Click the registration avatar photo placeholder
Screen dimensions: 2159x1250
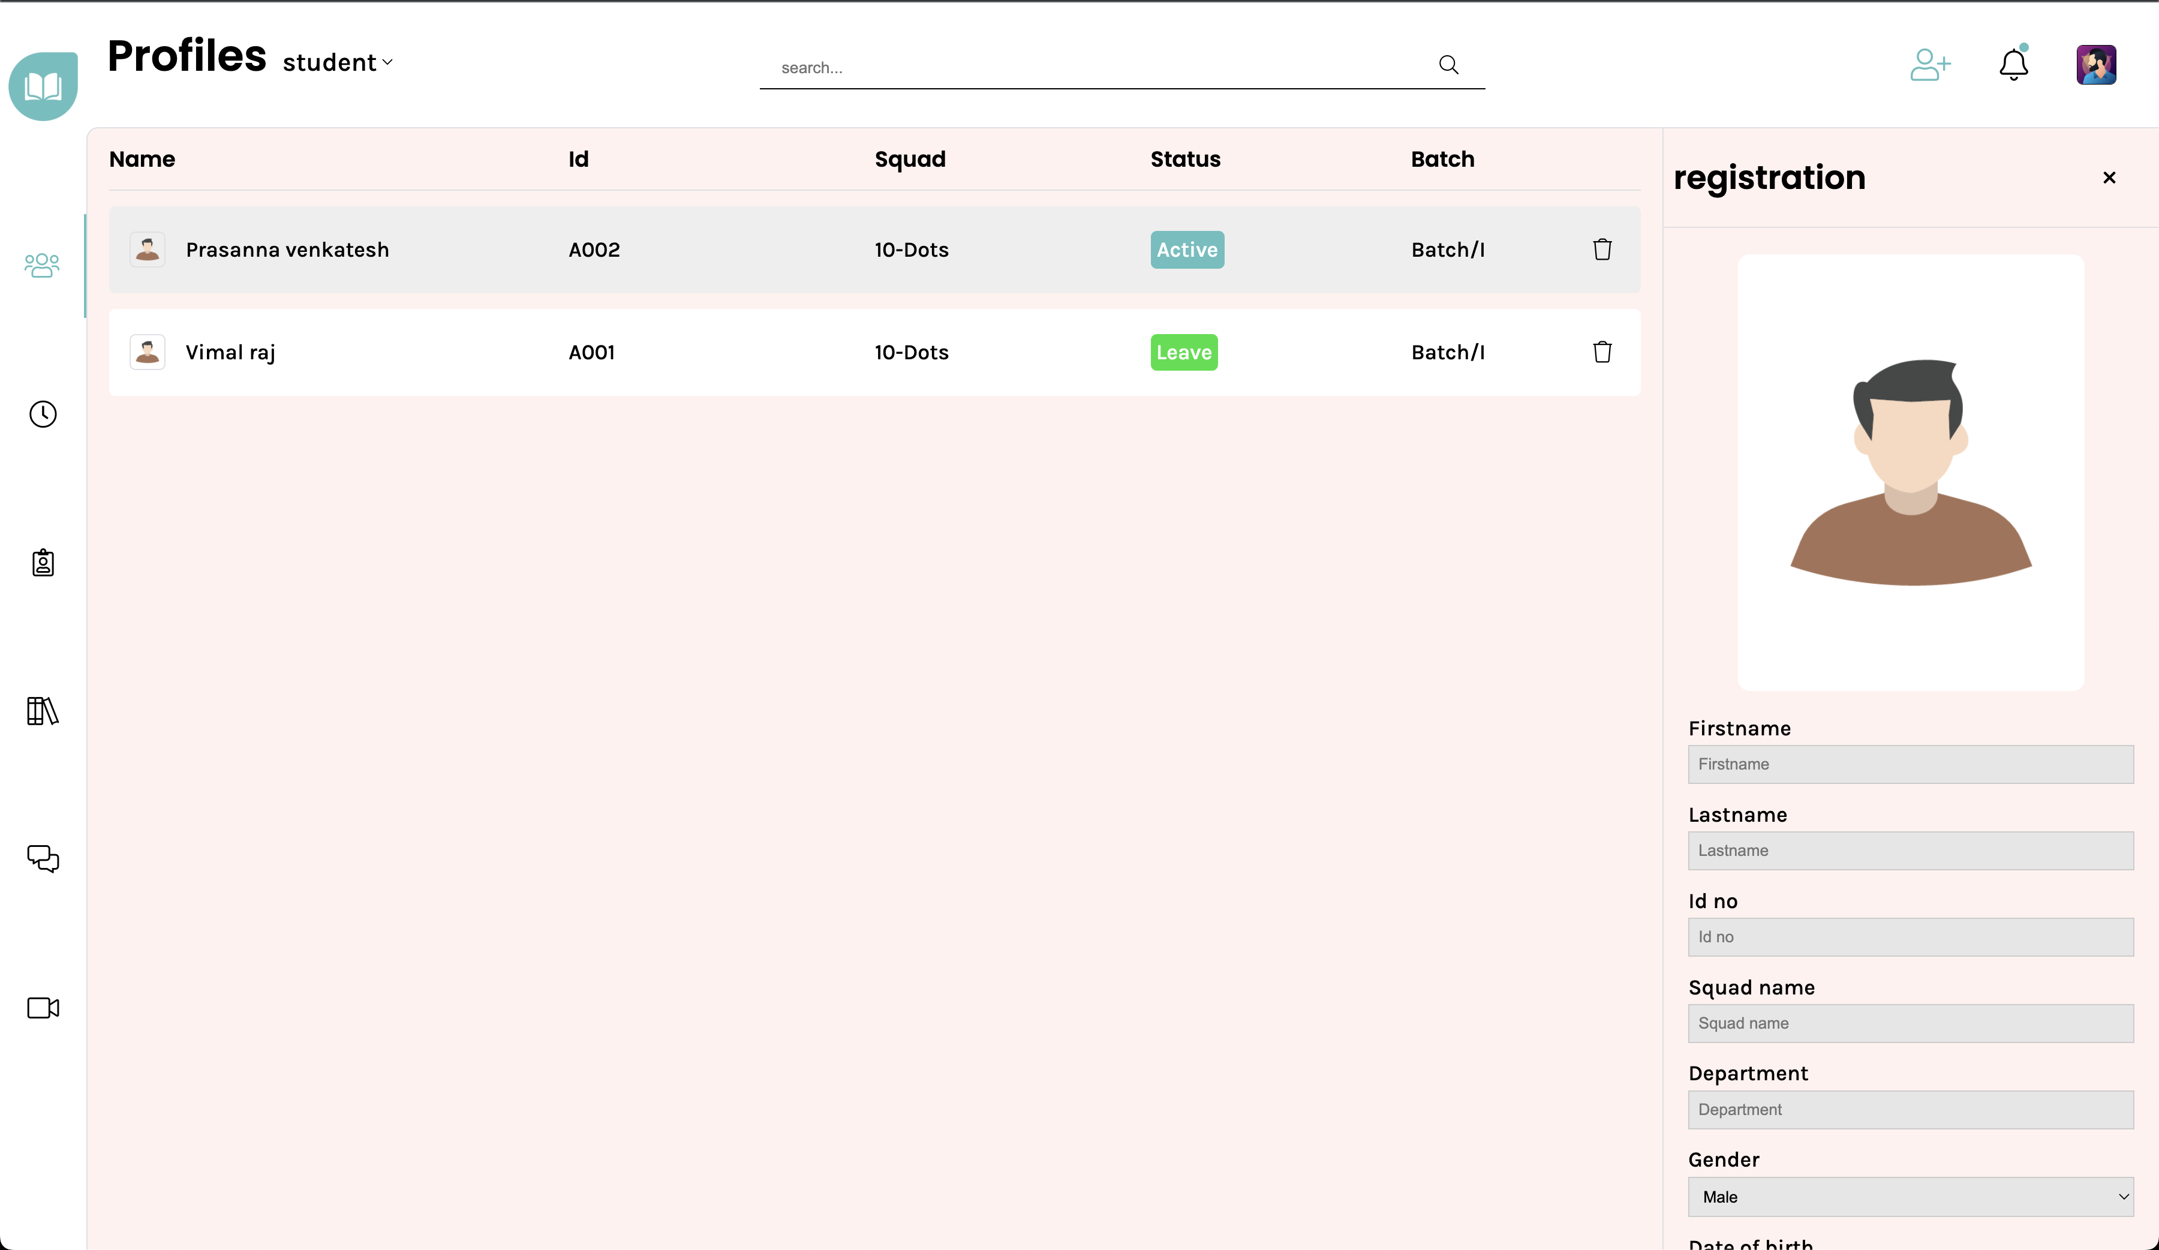point(1910,472)
